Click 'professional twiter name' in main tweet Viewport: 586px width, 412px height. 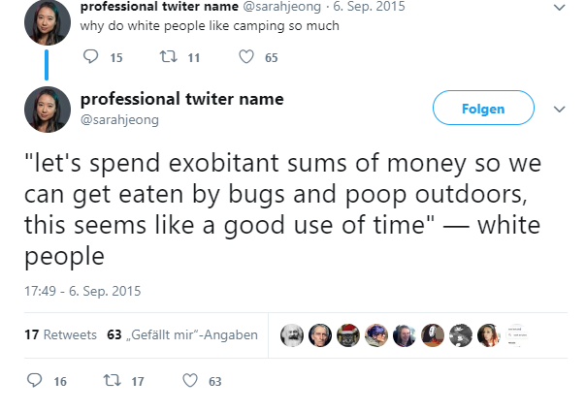click(x=182, y=99)
